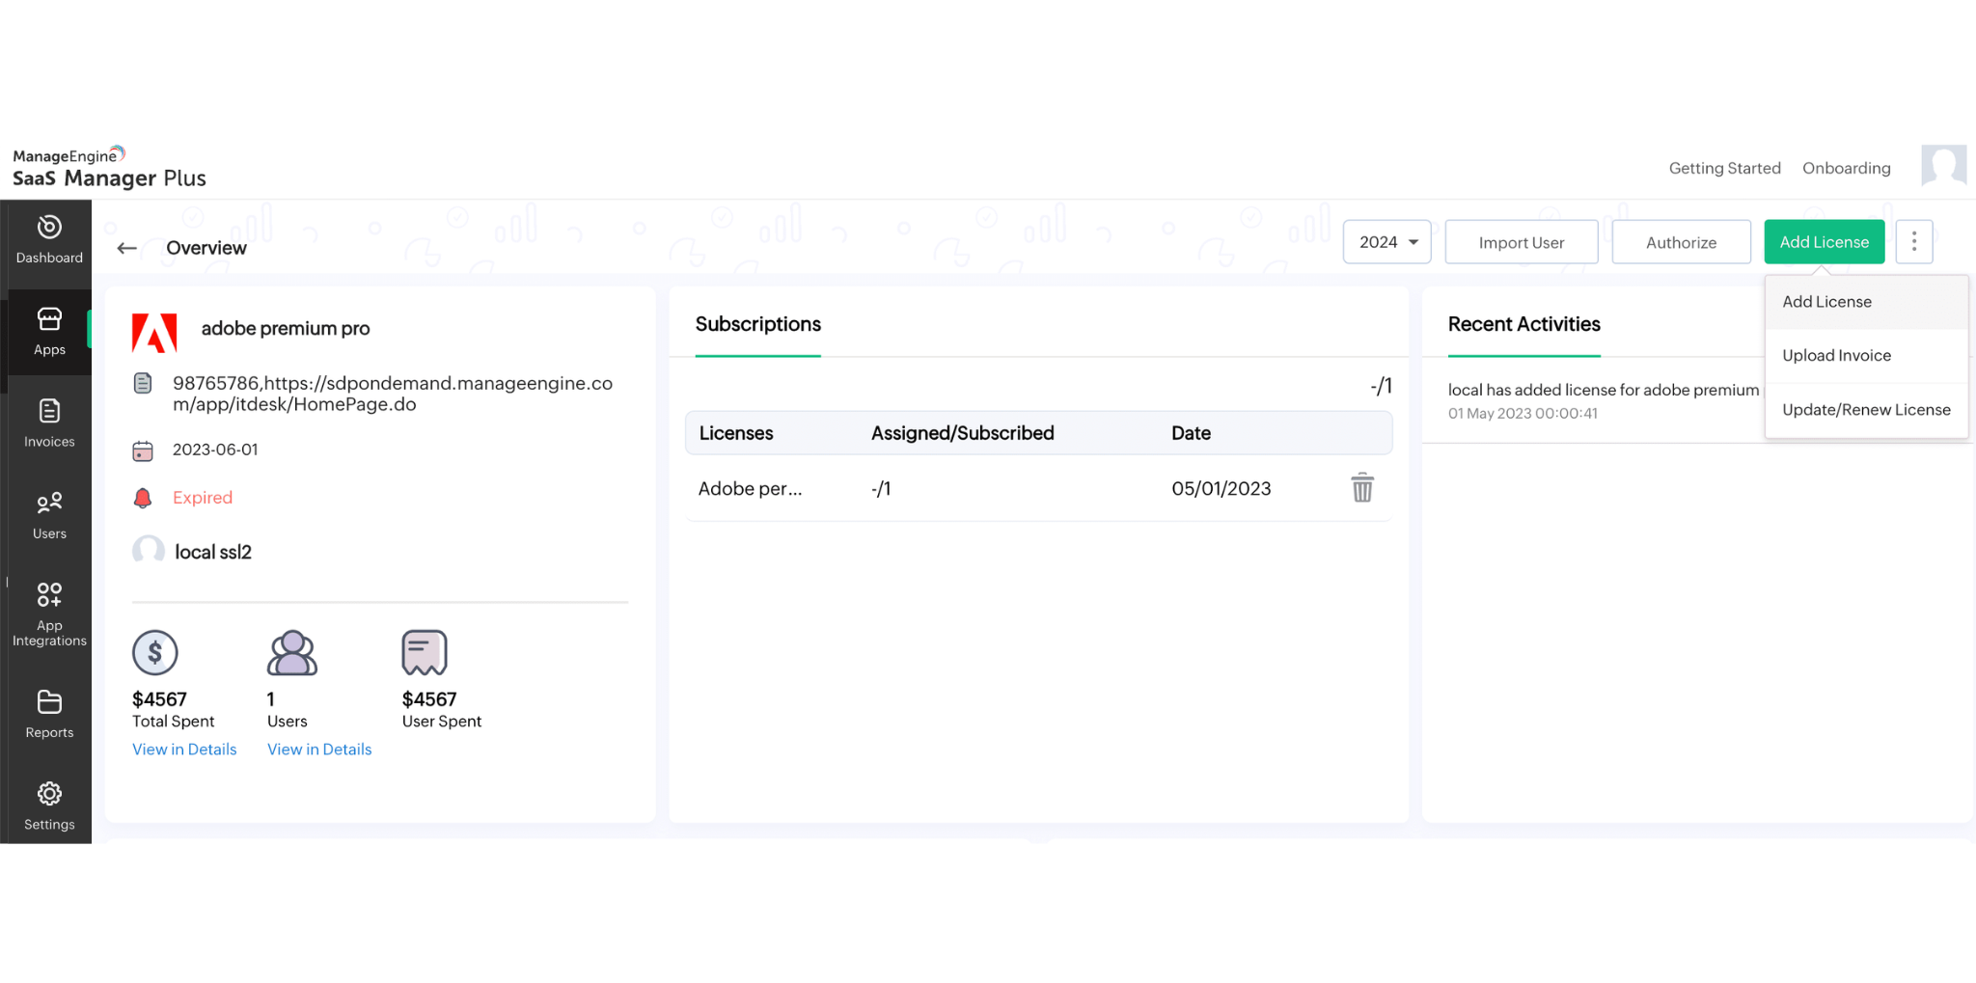View Total Spent details link
The height and width of the screenshot is (983, 1976).
click(184, 750)
